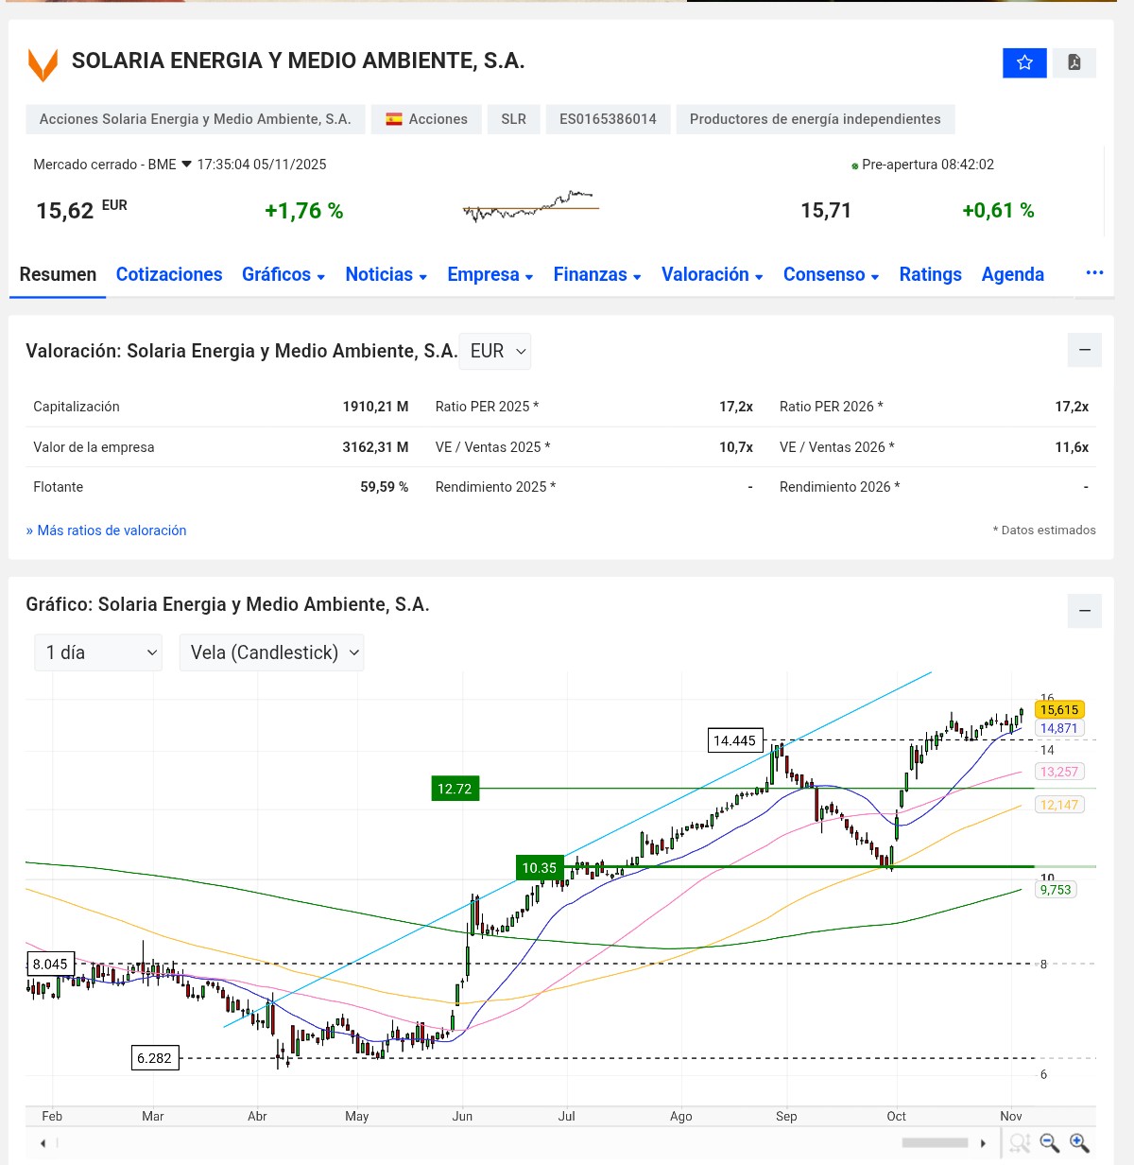1134x1165 pixels.
Task: Open the PDF document icon
Action: [x=1074, y=63]
